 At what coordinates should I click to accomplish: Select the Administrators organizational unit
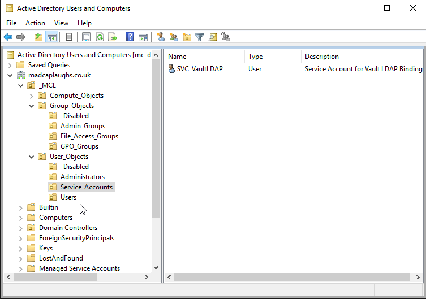(x=83, y=177)
